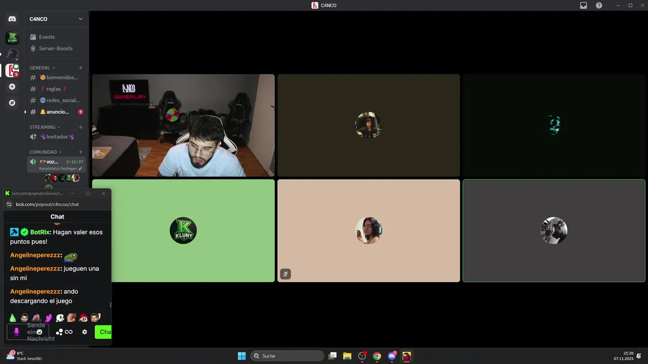Screen dimensions: 648x364
Task: Open the reglas text channel
Action: [56, 89]
